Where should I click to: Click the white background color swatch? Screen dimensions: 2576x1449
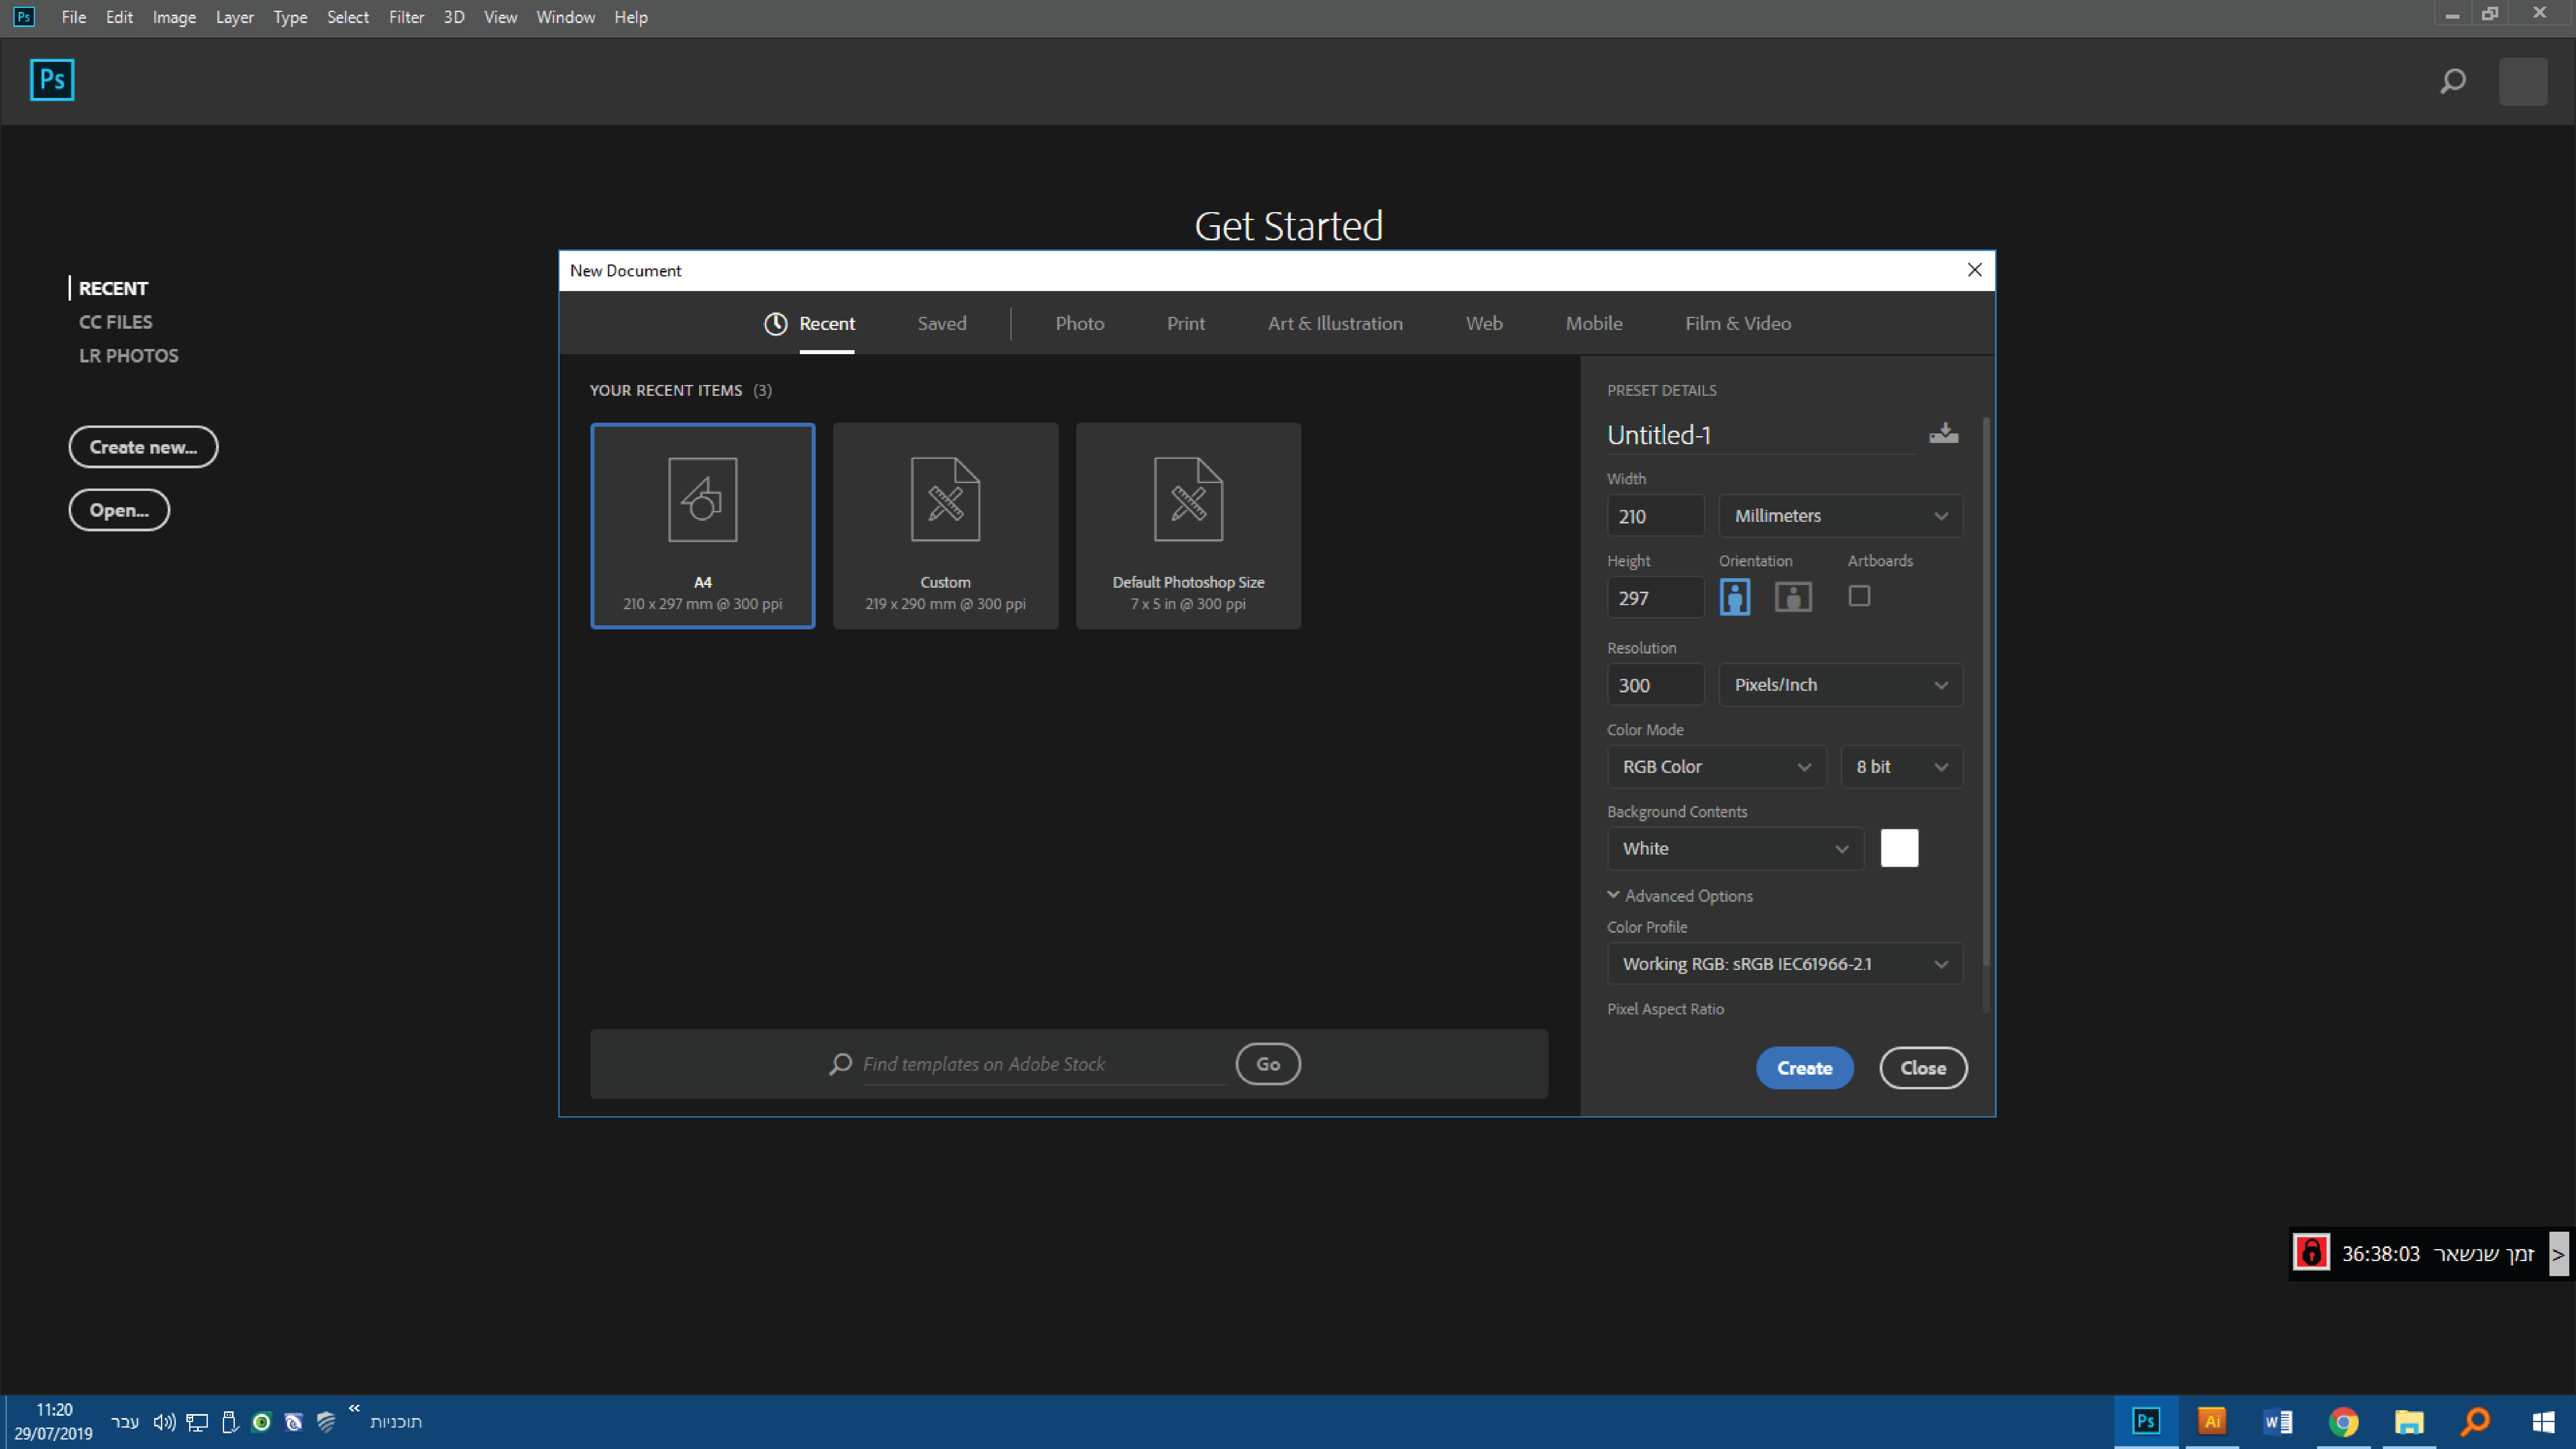pos(1899,848)
